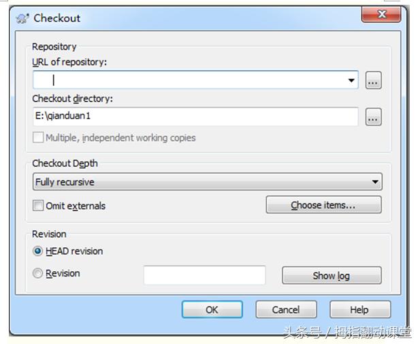Viewport: 420px width, 344px height.
Task: Click the Checkout directory path field
Action: click(195, 116)
